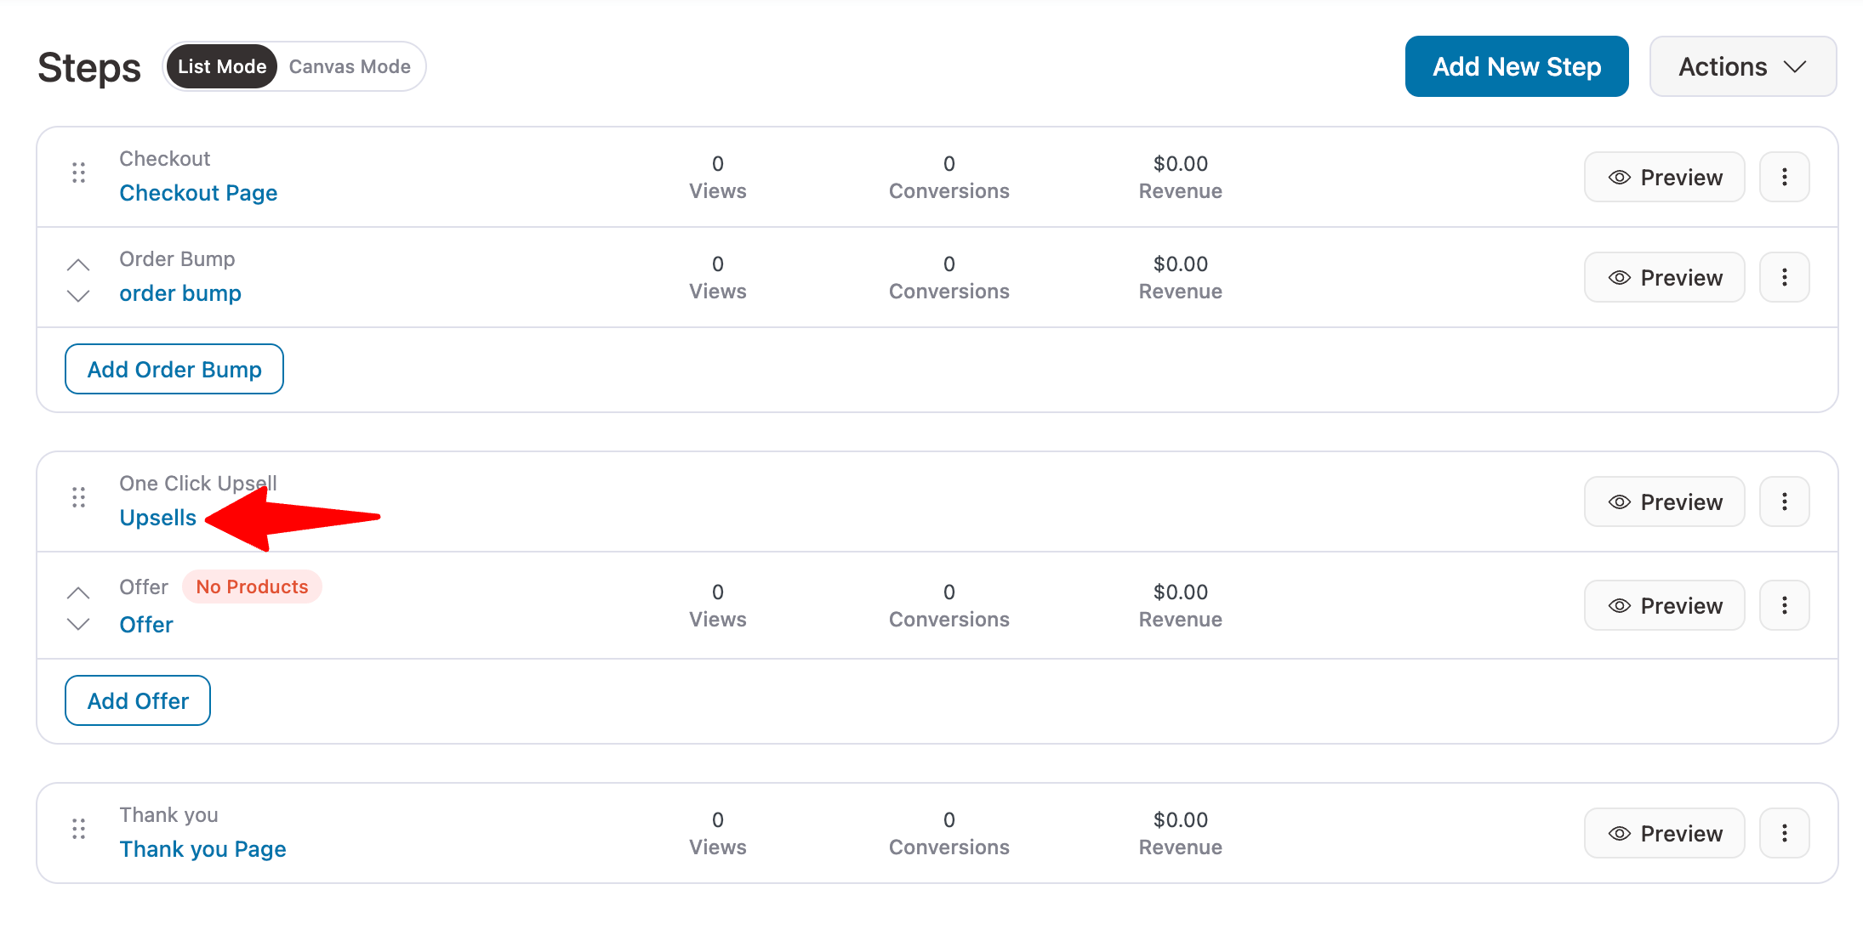
Task: Move order bump up with chevron
Action: coord(78,264)
